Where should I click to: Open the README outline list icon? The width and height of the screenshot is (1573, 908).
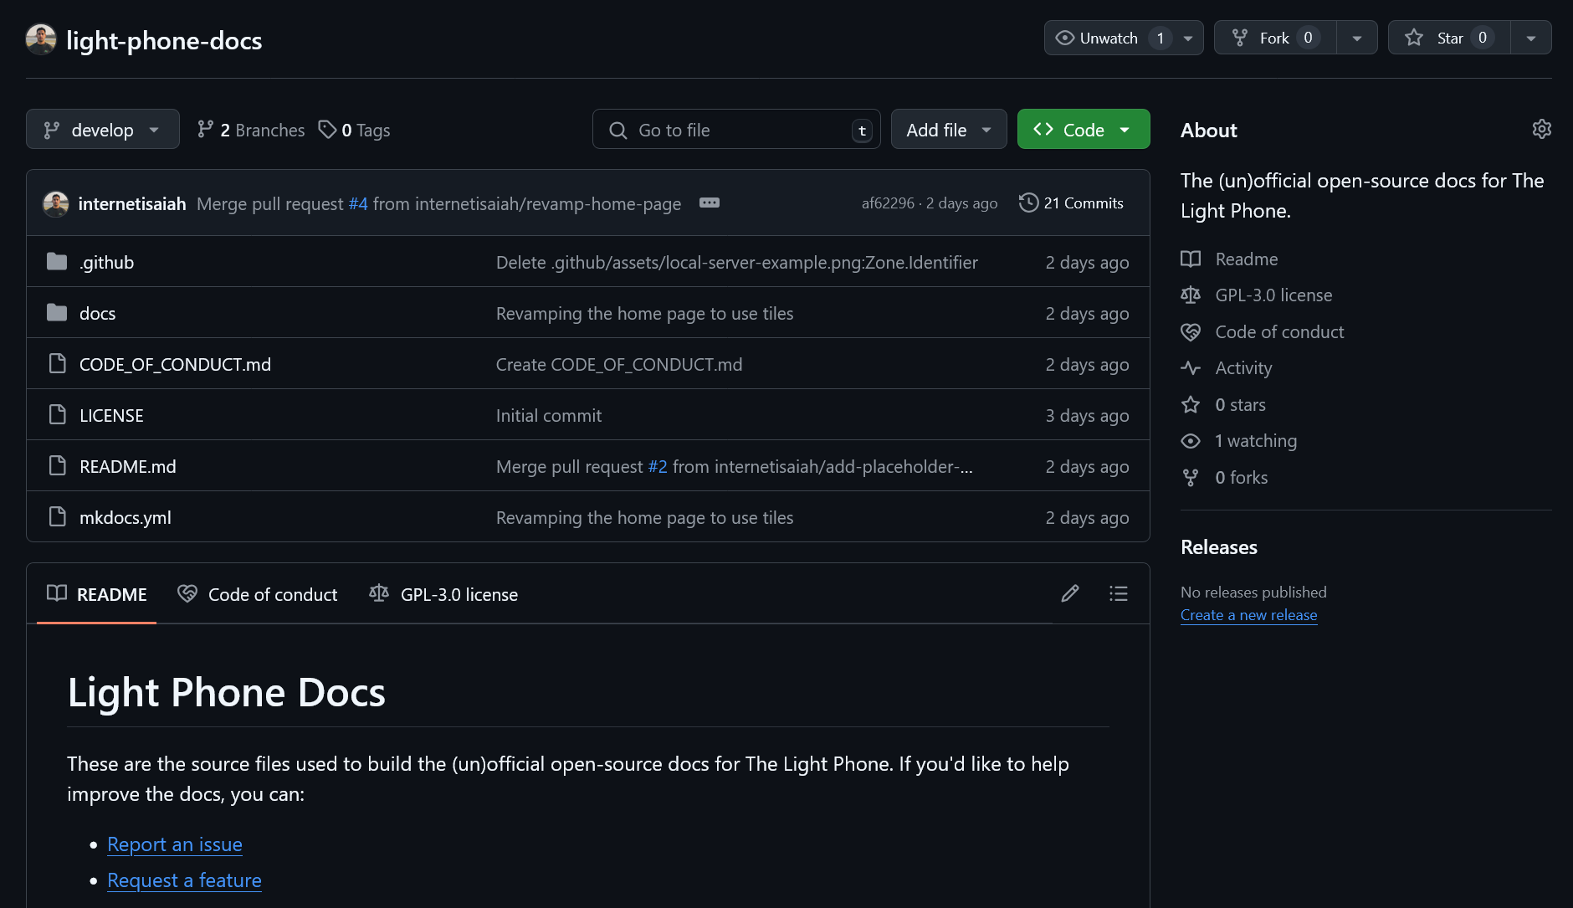[x=1119, y=593]
